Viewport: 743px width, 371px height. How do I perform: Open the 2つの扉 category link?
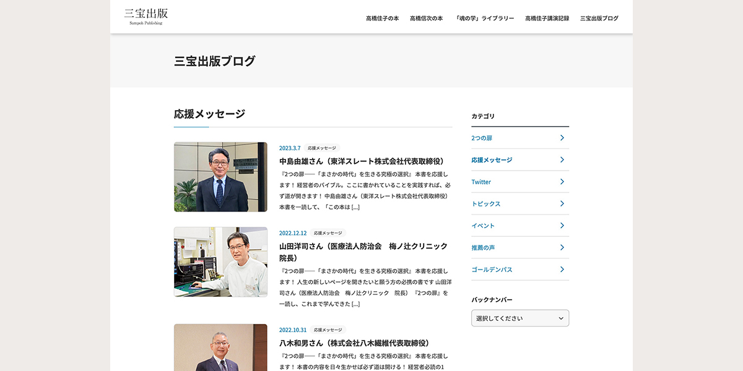pos(482,138)
